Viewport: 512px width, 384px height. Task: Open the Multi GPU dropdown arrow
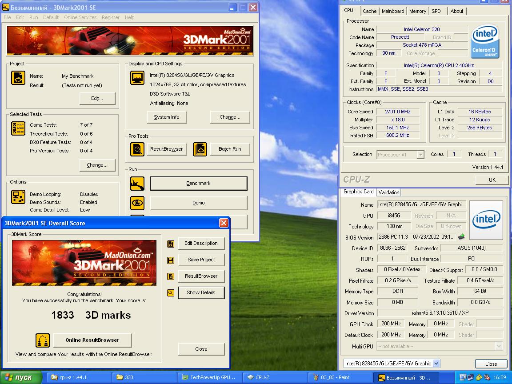tap(499, 346)
